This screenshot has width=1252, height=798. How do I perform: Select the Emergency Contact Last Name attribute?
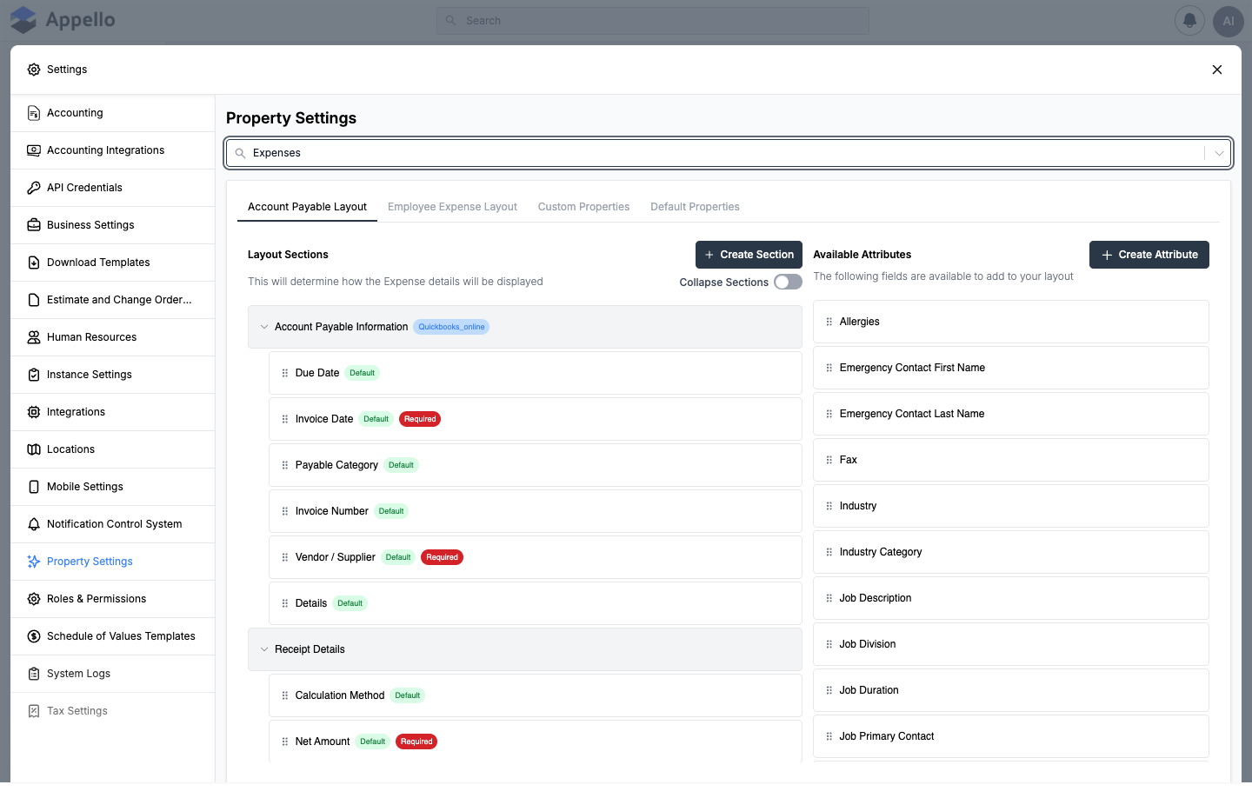[1011, 414]
